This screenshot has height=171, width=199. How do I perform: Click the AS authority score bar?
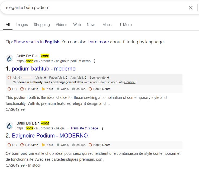27,78
